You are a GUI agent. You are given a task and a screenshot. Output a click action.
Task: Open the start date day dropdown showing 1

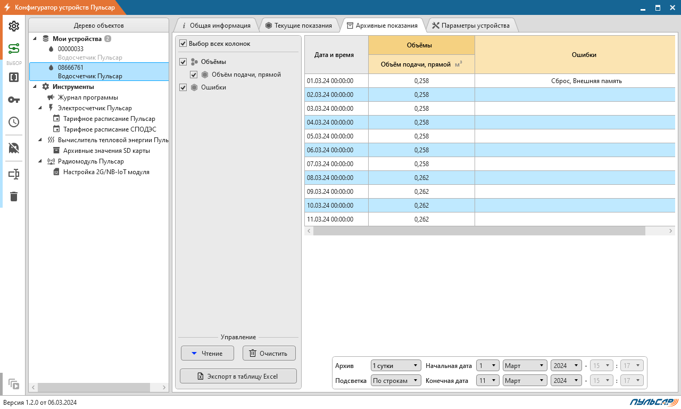click(x=488, y=366)
